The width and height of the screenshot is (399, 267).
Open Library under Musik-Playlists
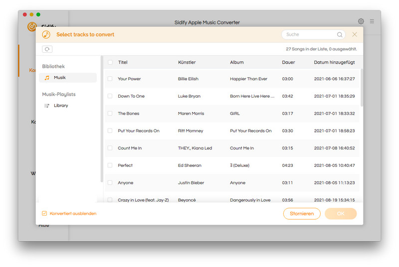click(x=61, y=106)
